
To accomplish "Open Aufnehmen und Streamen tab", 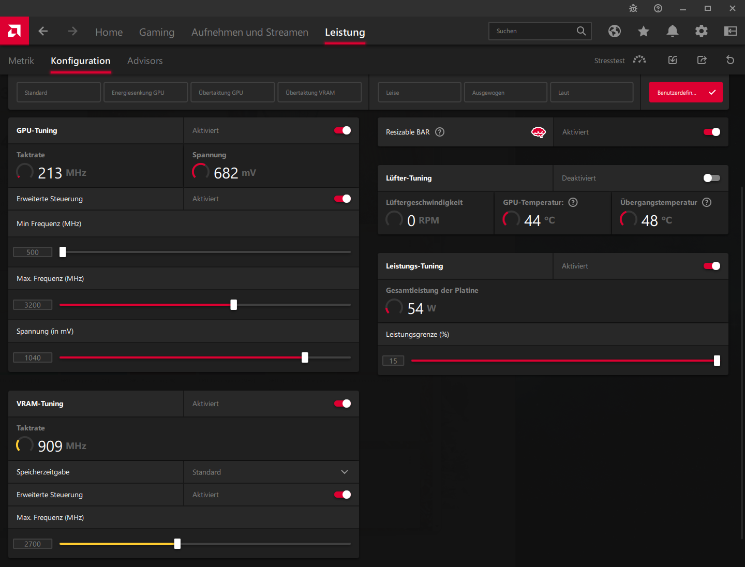I will point(250,32).
